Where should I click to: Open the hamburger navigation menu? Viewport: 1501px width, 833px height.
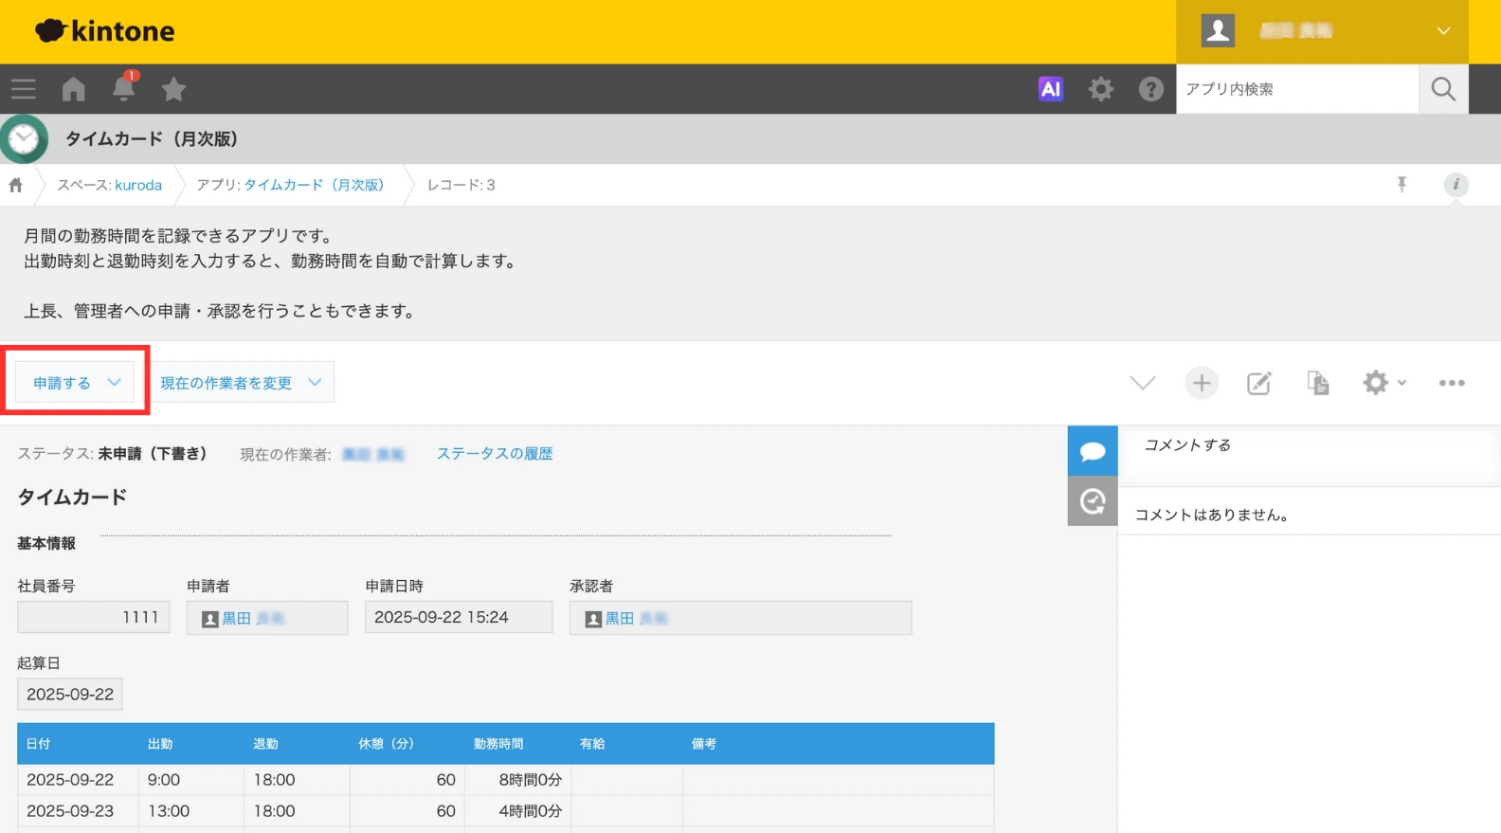24,89
